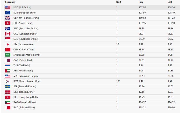Select the USD buy rate 127.50
This screenshot has height=113, width=180.
(142, 7)
